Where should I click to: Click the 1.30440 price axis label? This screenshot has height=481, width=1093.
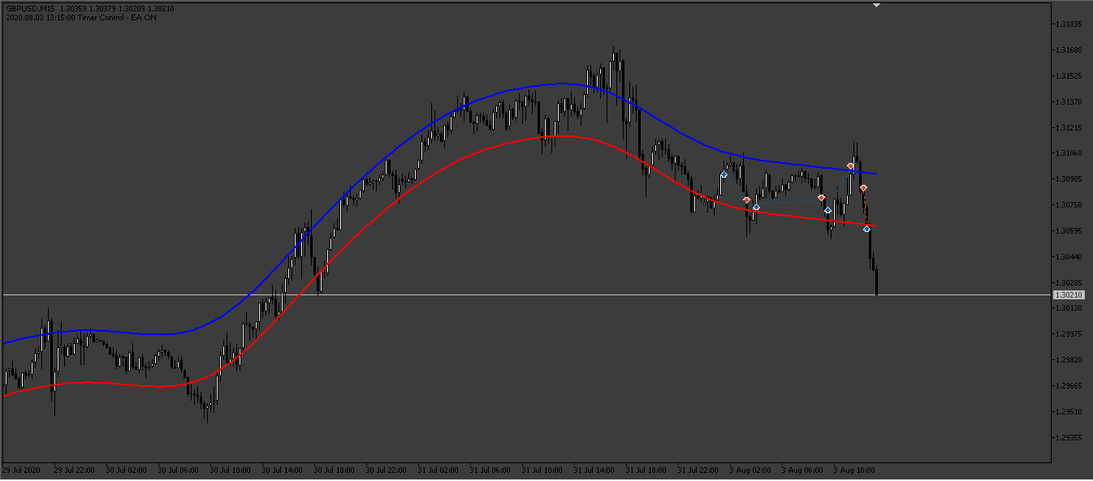(x=1069, y=257)
